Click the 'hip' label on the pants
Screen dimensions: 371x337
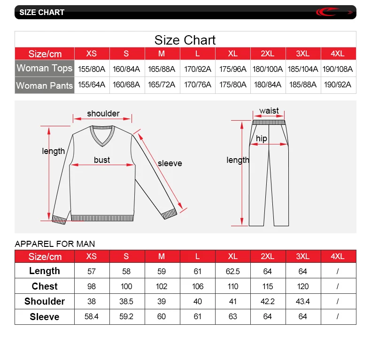[262, 138]
